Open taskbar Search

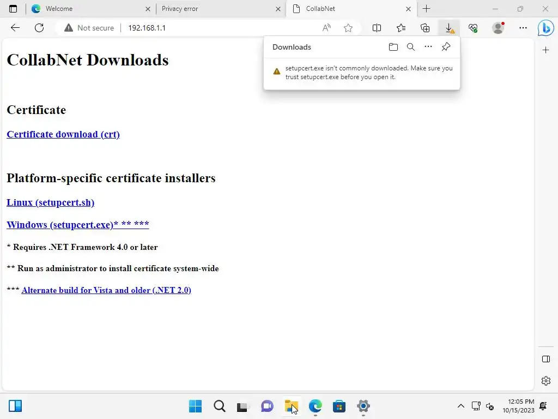[219, 406]
